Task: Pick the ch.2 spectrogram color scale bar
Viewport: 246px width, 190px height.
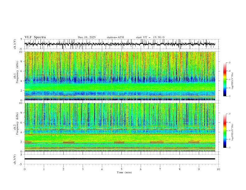Action: 225,131
